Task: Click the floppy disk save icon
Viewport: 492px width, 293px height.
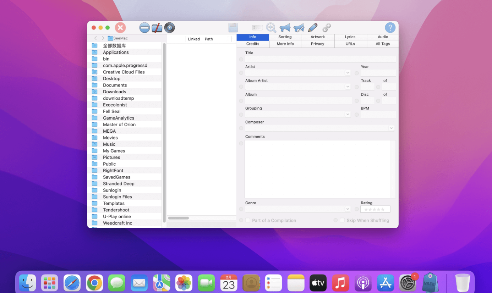Action: tap(233, 28)
